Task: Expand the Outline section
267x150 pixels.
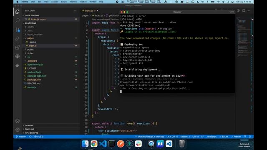Action: pyautogui.click(x=29, y=125)
